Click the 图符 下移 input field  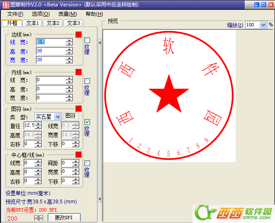pos(67,144)
